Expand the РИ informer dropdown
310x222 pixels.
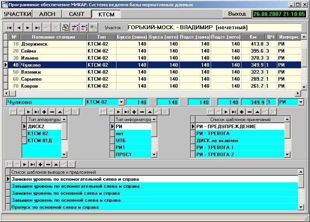pos(300,102)
